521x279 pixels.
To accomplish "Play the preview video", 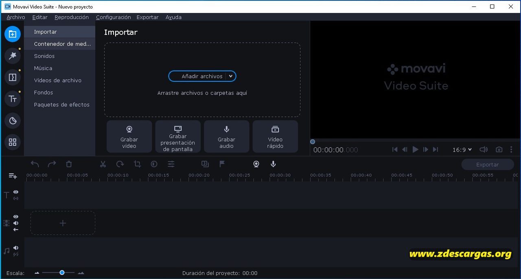I will tap(415, 149).
